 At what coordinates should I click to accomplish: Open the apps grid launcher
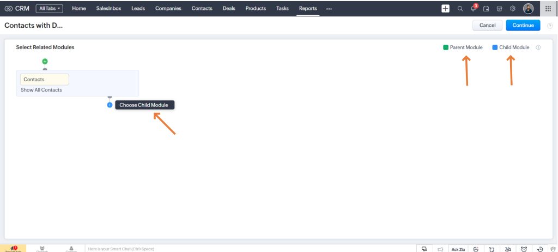(x=548, y=9)
